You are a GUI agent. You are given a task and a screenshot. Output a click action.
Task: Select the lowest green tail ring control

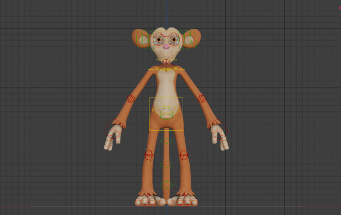[166, 185]
